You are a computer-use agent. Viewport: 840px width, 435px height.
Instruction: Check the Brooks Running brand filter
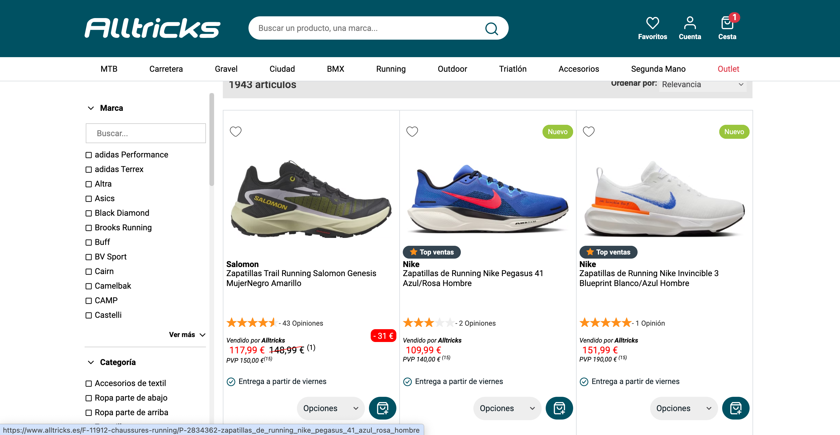89,228
